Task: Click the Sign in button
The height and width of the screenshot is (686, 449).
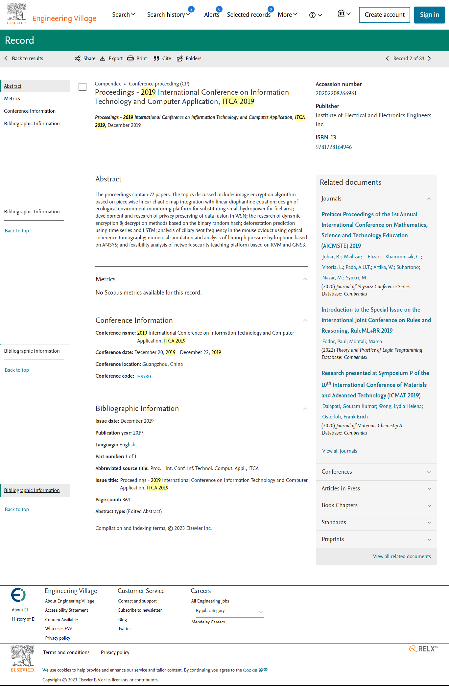Action: (x=429, y=15)
